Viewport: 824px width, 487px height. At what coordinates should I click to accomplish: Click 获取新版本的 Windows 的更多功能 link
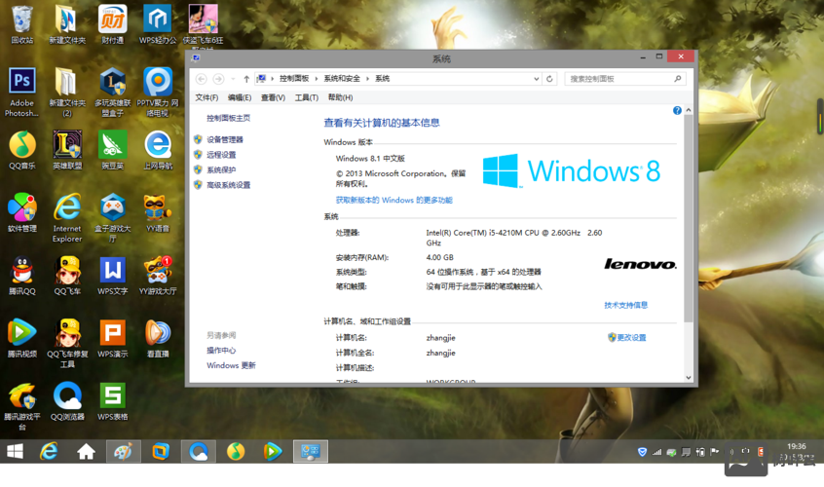(394, 201)
